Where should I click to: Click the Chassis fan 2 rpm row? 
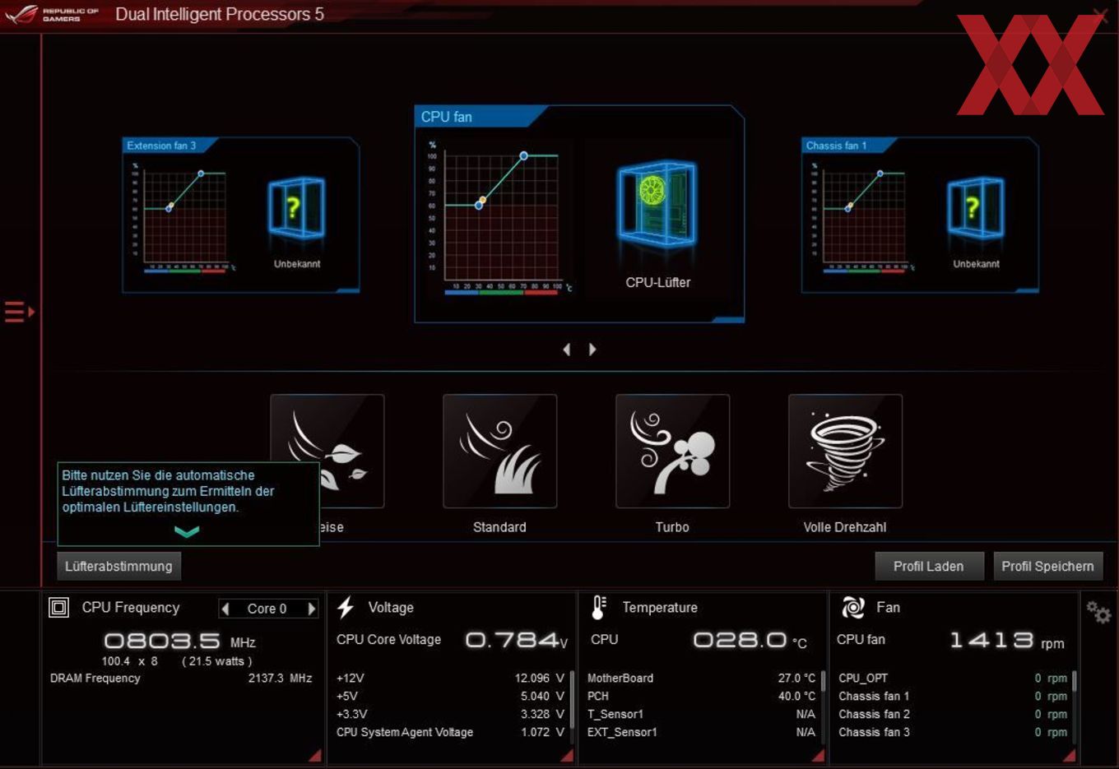pos(953,715)
